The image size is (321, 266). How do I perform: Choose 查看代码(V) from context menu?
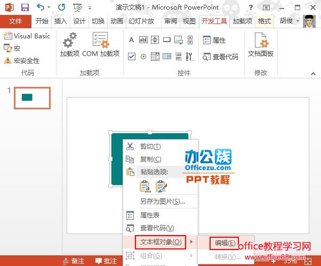[x=160, y=228]
